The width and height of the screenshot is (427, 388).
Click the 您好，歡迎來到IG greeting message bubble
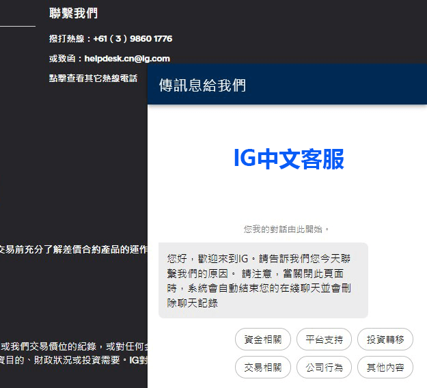263,280
